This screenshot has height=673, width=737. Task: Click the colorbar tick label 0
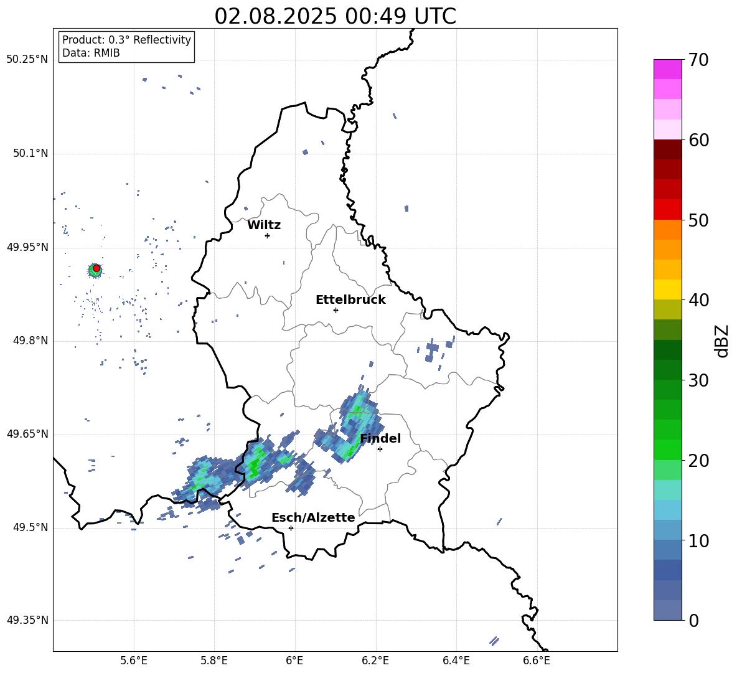pyautogui.click(x=694, y=620)
